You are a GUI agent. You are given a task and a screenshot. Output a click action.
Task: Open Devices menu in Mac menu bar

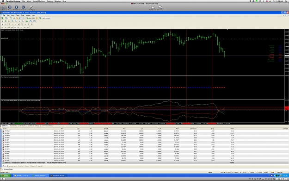pyautogui.click(x=49, y=1)
